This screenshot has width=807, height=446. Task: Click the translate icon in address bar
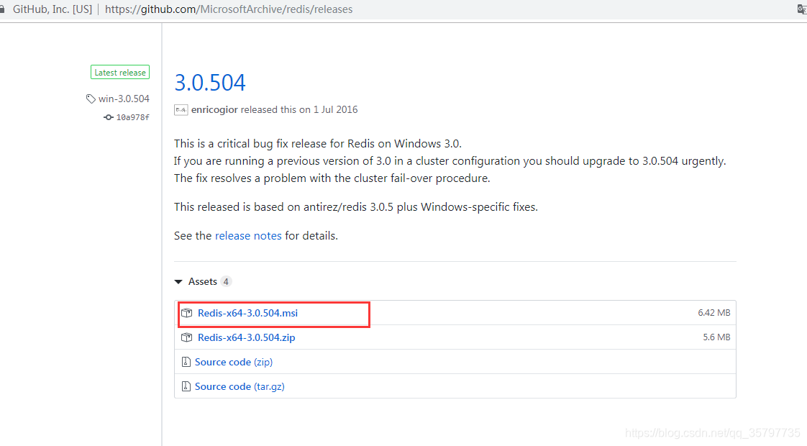(802, 9)
